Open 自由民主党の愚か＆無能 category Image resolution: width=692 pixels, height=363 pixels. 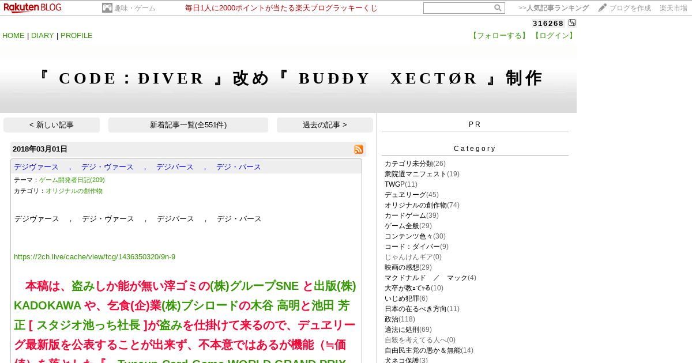pyautogui.click(x=423, y=350)
